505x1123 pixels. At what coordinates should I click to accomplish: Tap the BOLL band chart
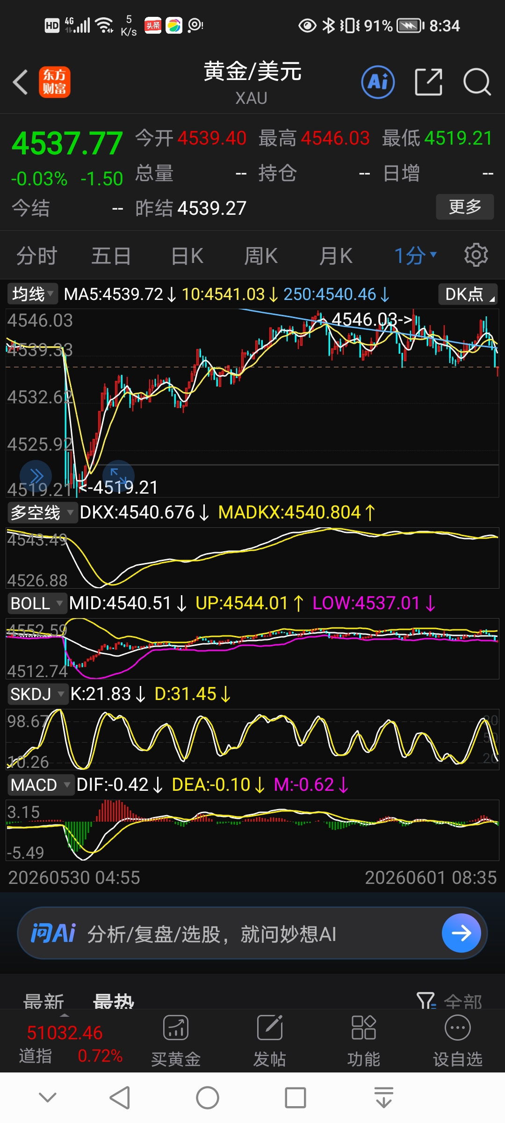252,649
